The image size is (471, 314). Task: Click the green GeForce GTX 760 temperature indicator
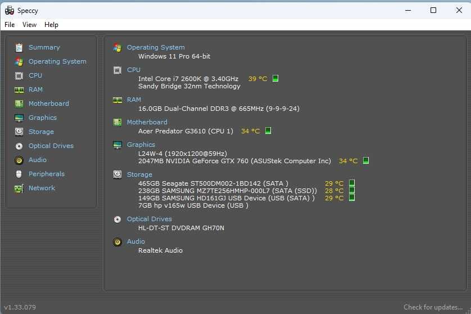(365, 160)
